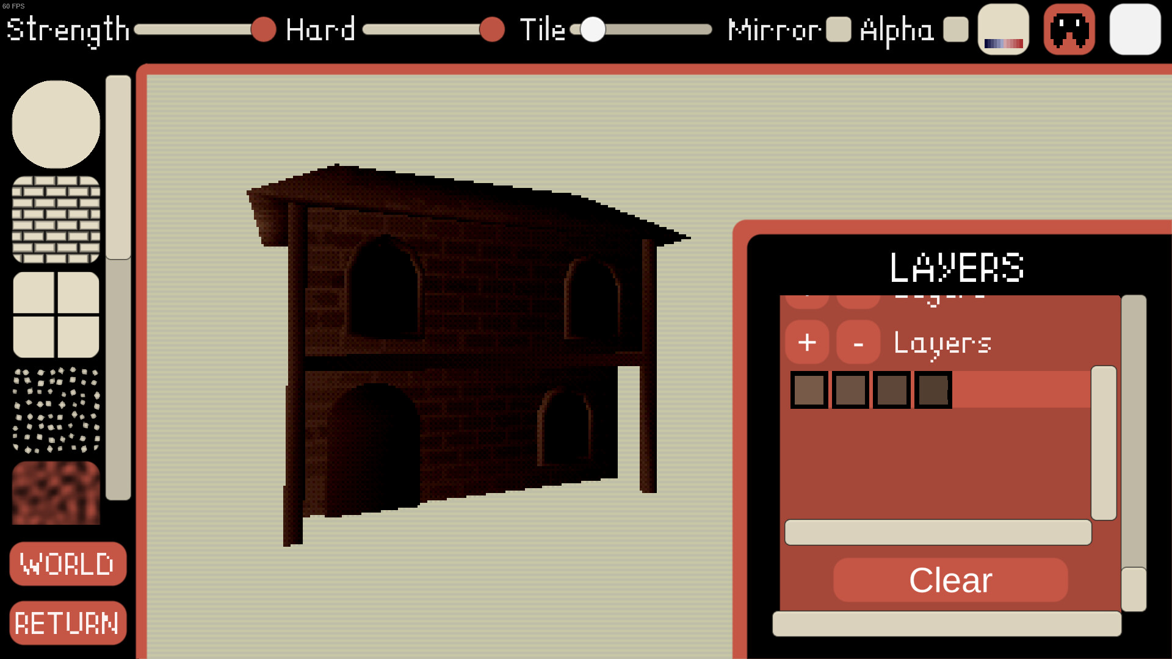
Task: Select the noise/scatter brush icon
Action: (55, 411)
